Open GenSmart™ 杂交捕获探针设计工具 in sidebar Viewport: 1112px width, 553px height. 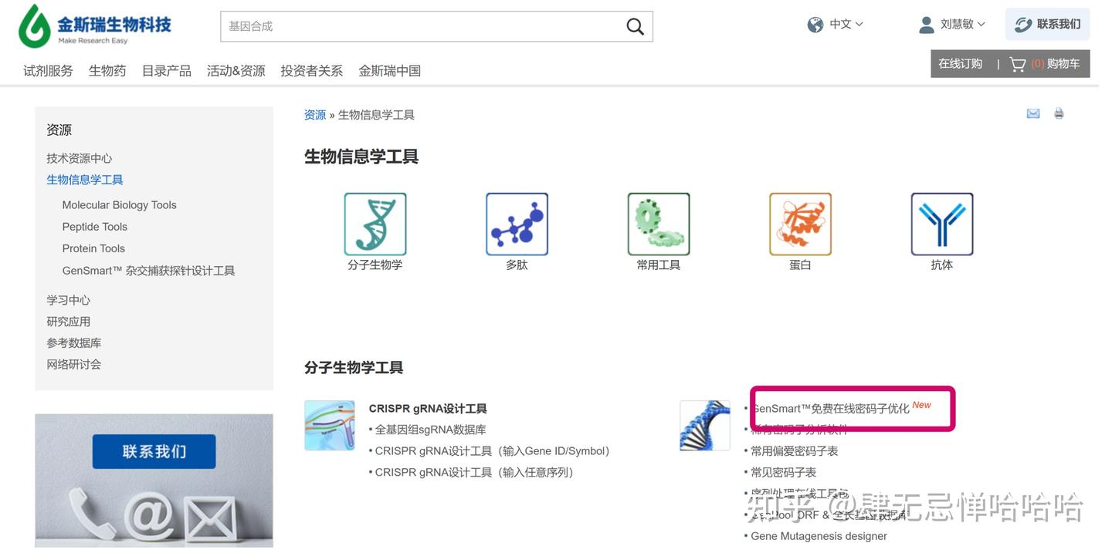[148, 271]
